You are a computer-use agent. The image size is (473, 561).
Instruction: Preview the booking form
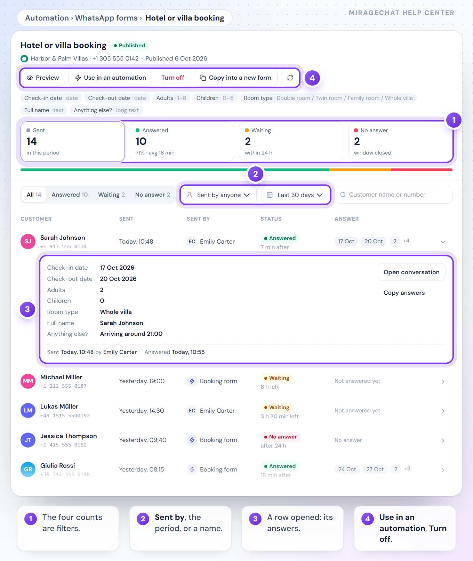[43, 78]
